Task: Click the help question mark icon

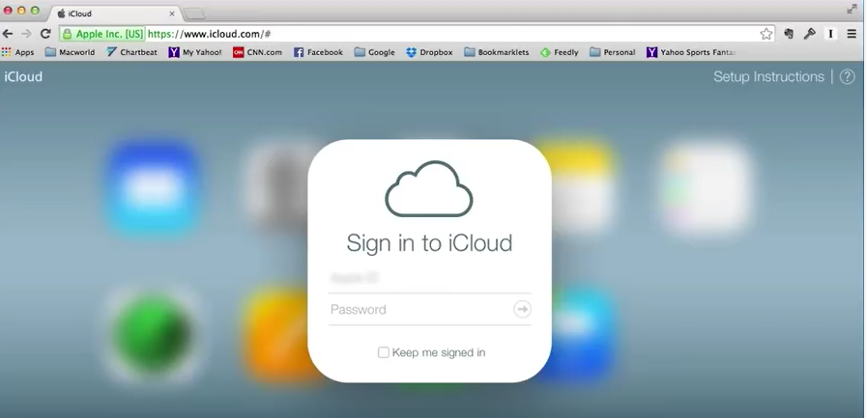Action: 848,76
